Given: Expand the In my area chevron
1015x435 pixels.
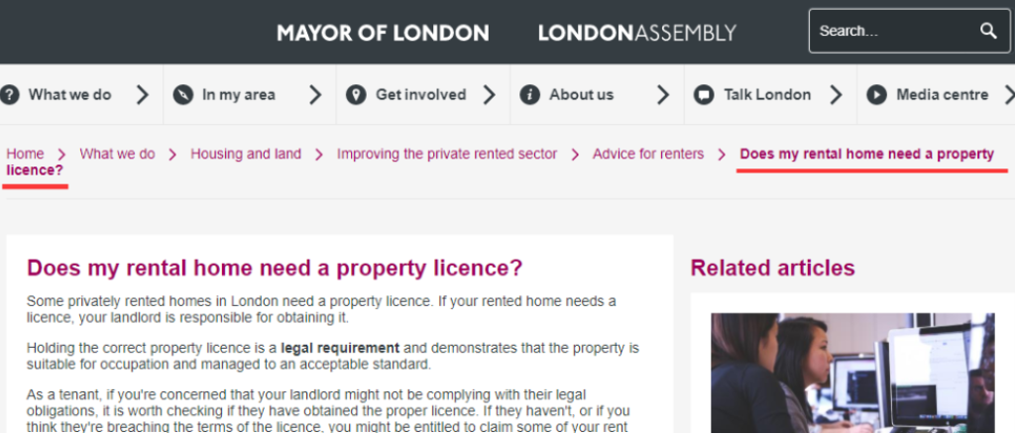Looking at the screenshot, I should 315,95.
